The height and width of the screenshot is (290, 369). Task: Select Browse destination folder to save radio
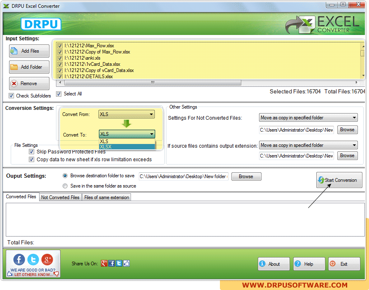coord(65,176)
